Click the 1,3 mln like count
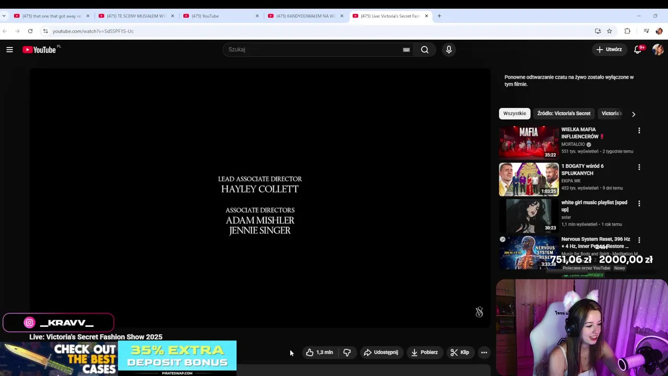Viewport: 668px width, 376px height. click(325, 352)
